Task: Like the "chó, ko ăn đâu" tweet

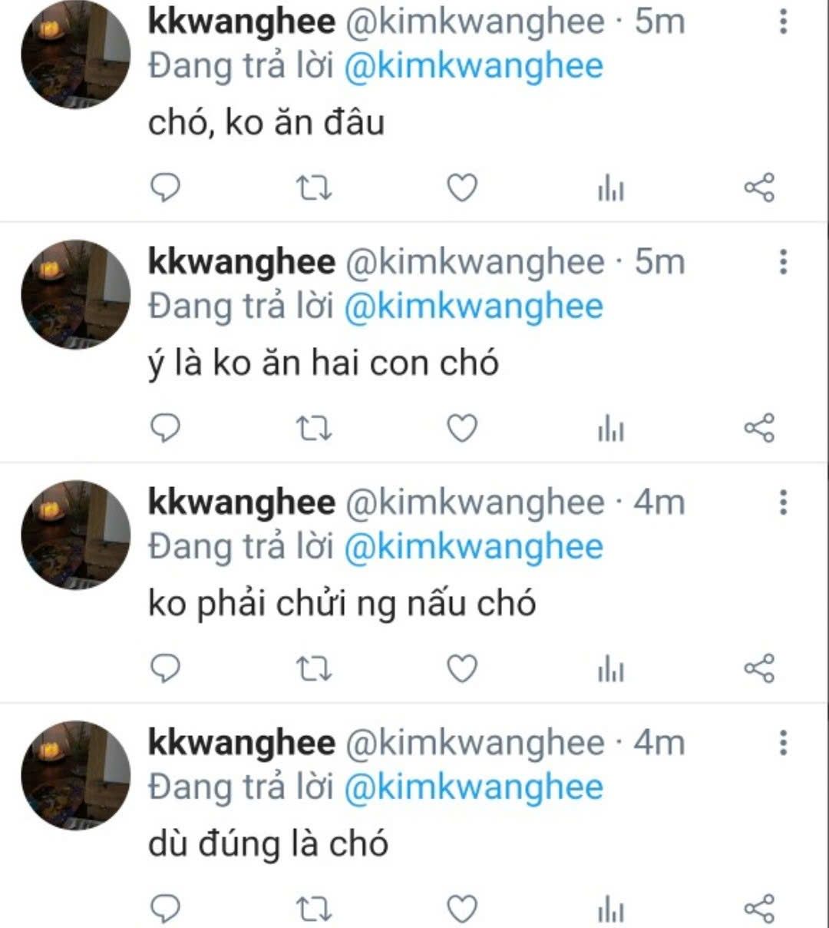Action: 462,187
